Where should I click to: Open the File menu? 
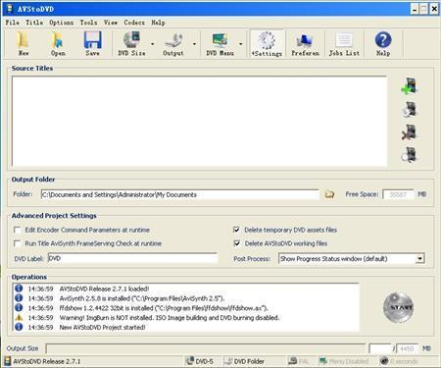coord(12,23)
